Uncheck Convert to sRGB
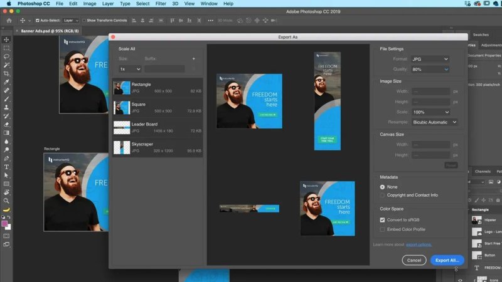This screenshot has width=502, height=282. tap(382, 220)
